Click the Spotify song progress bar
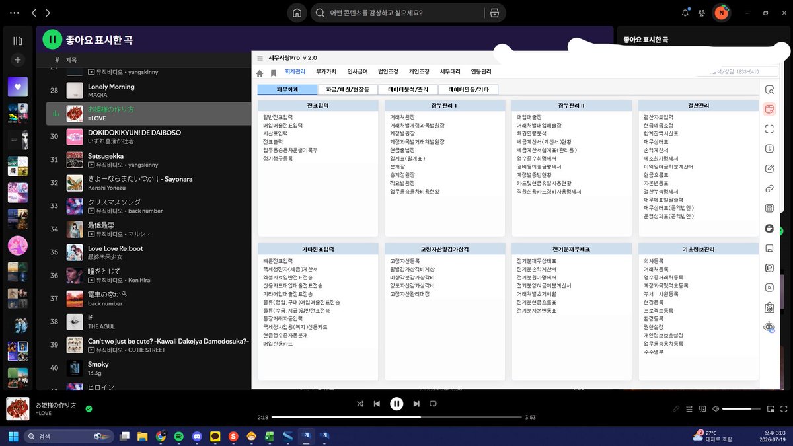This screenshot has height=446, width=793. pyautogui.click(x=396, y=418)
